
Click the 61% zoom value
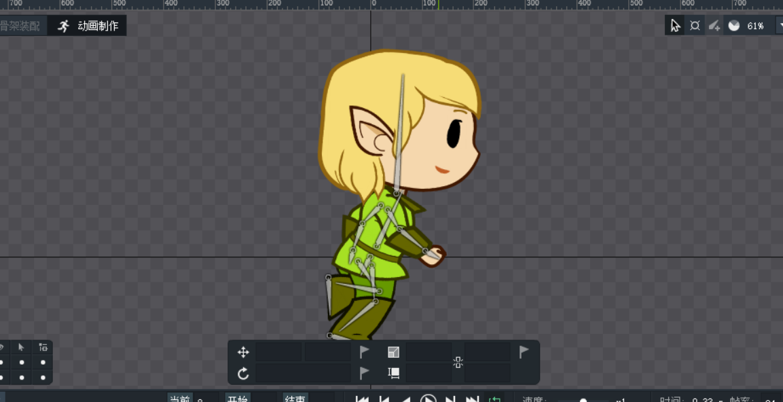click(x=756, y=26)
